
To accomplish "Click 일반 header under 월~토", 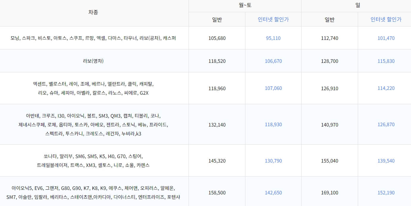I will (x=217, y=20).
